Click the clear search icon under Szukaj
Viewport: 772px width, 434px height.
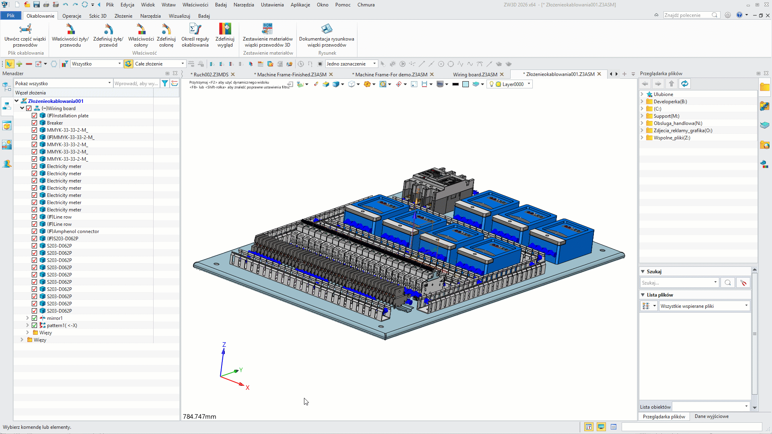coord(743,283)
